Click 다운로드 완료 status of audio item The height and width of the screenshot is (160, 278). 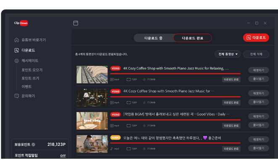click(x=231, y=149)
